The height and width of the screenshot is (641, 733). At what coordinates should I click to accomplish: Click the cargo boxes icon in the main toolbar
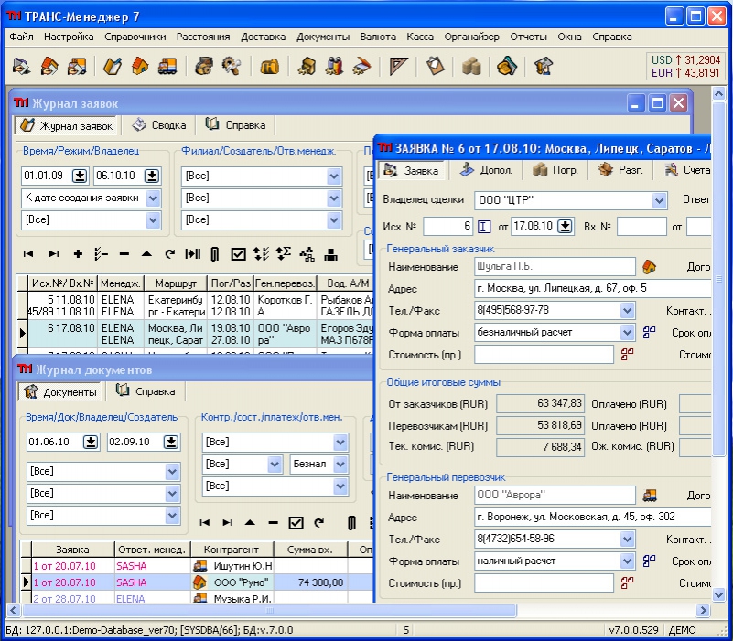click(471, 67)
